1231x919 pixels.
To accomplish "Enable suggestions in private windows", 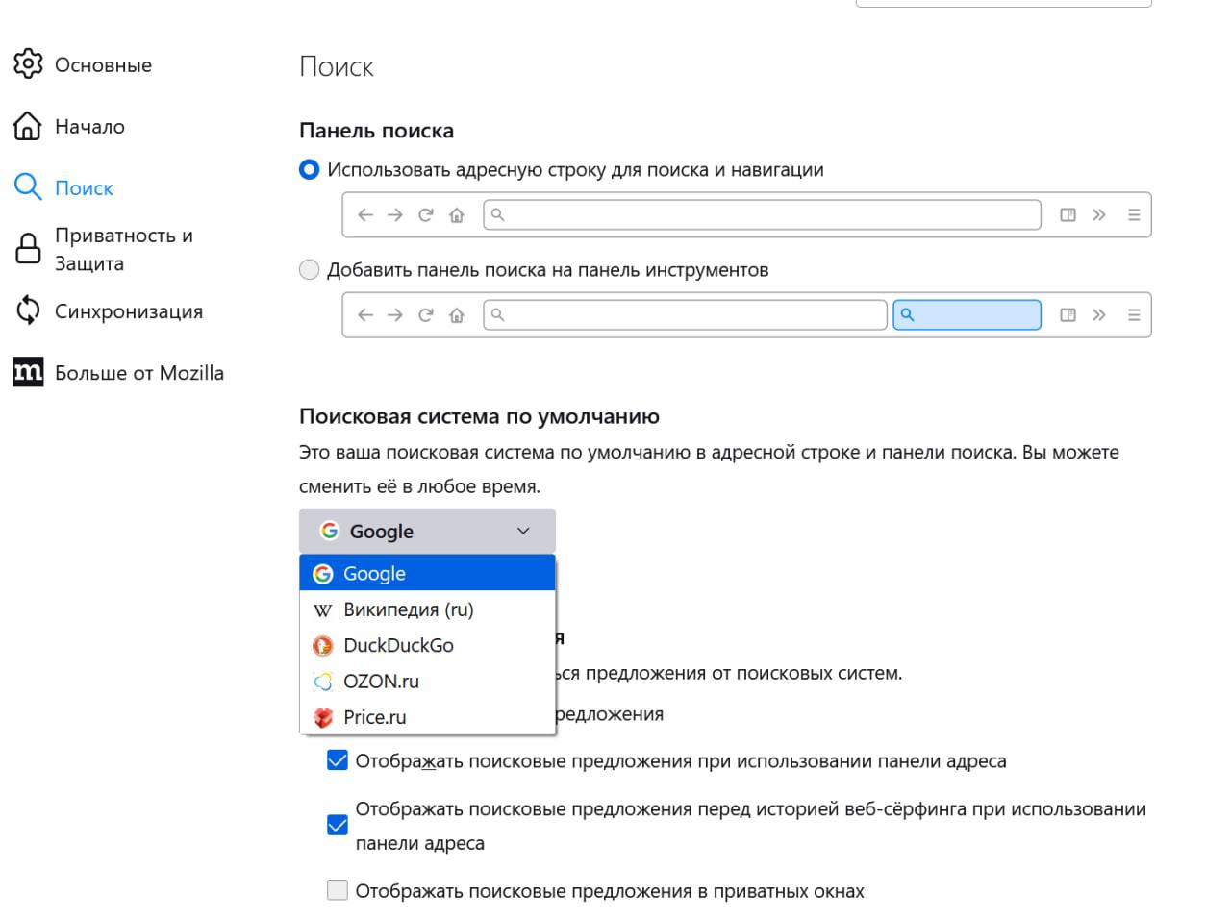I will click(x=337, y=890).
